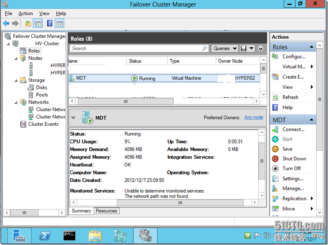Open the Queries dropdown

(x=225, y=48)
